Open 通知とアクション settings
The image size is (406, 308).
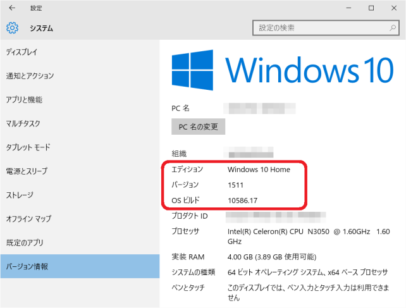80,76
